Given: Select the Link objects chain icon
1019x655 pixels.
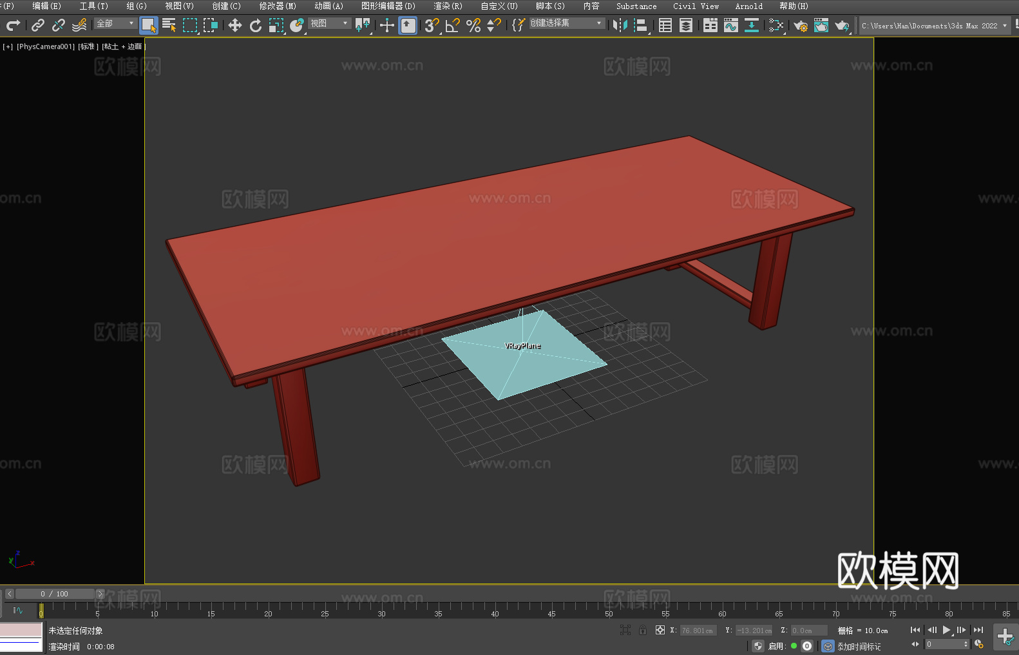Looking at the screenshot, I should coord(38,25).
